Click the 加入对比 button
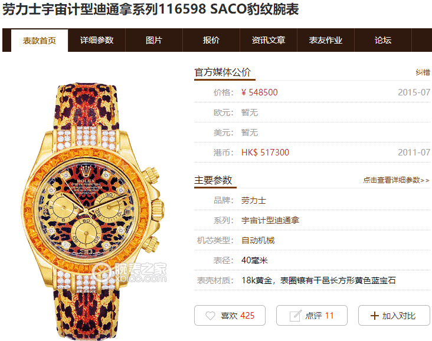 click(x=394, y=316)
